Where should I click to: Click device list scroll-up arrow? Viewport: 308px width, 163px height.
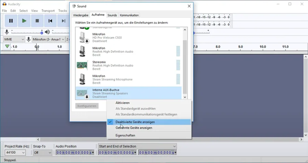coord(185,30)
